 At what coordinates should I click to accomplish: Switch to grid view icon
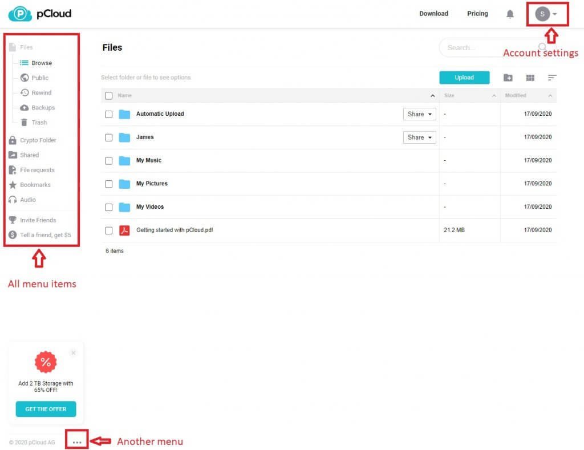click(x=530, y=78)
